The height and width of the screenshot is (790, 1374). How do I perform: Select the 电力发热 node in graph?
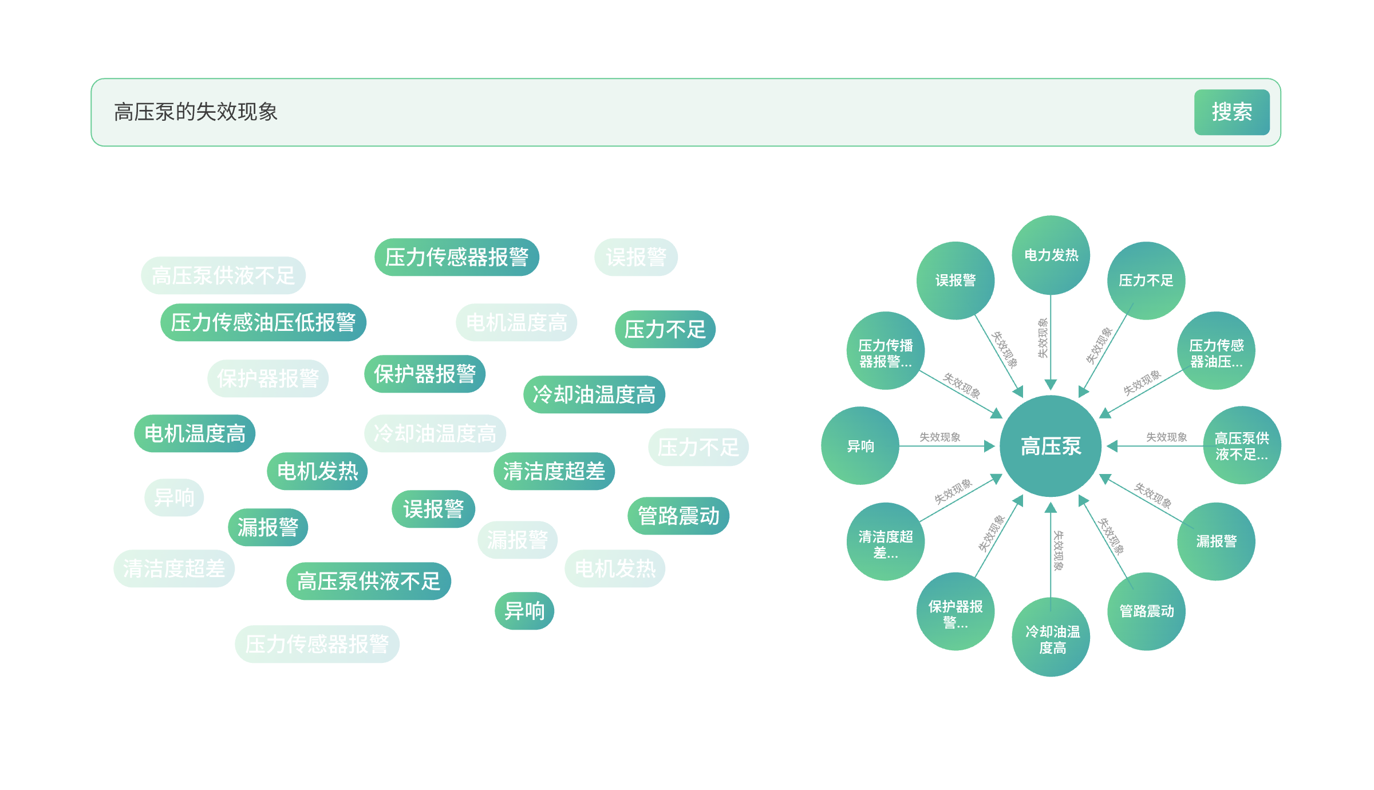pyautogui.click(x=1051, y=255)
